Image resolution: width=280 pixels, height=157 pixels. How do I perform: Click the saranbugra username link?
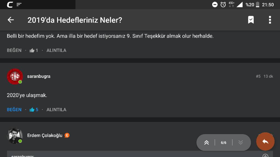click(39, 76)
